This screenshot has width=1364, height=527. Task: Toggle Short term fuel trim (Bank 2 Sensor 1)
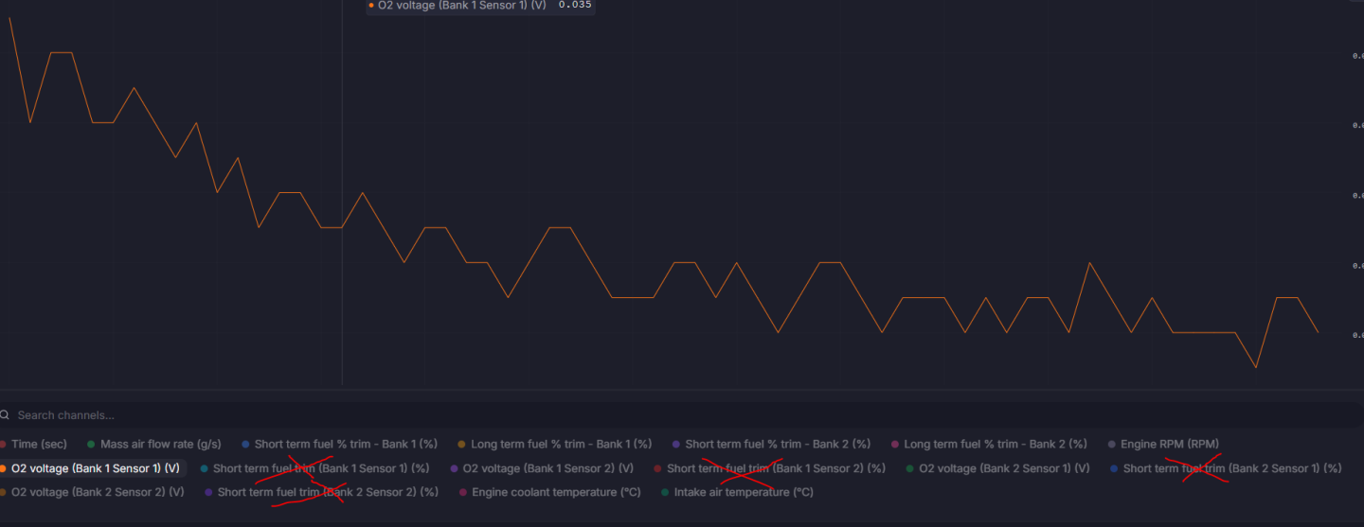coord(1231,468)
